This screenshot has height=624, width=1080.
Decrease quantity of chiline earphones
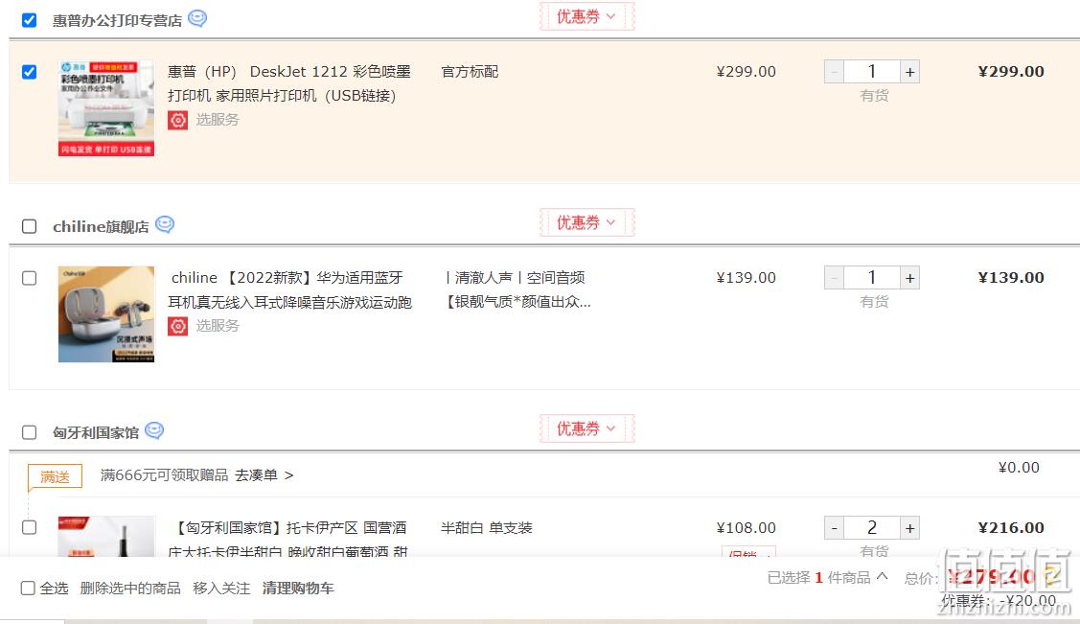pyautogui.click(x=834, y=278)
